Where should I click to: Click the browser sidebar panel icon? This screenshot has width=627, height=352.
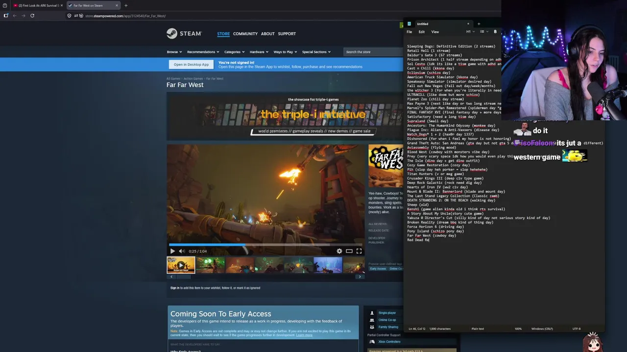pyautogui.click(x=6, y=16)
